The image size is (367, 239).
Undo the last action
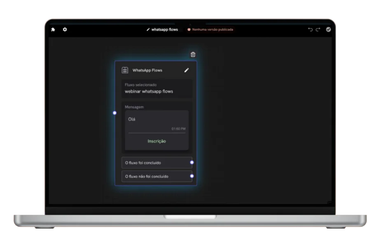coord(310,30)
